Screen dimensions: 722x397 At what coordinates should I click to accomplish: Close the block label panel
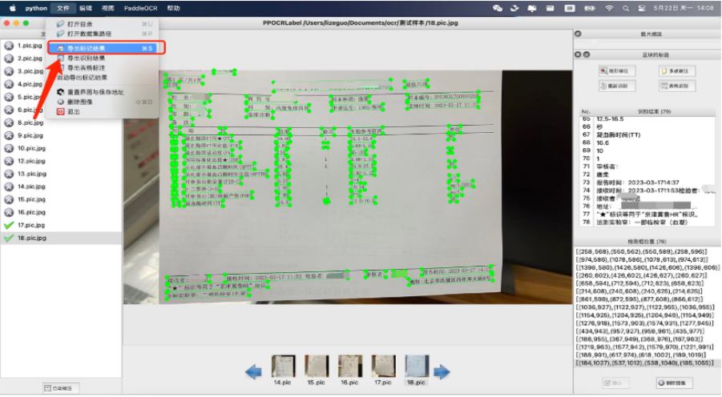point(578,54)
